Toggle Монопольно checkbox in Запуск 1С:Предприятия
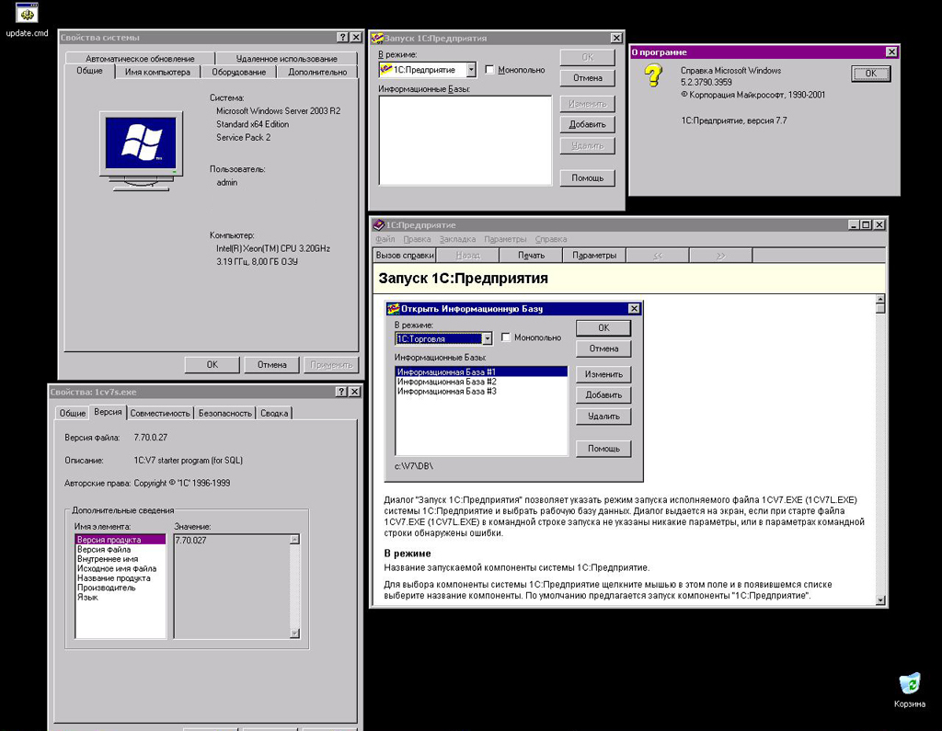The width and height of the screenshot is (942, 731). click(489, 70)
